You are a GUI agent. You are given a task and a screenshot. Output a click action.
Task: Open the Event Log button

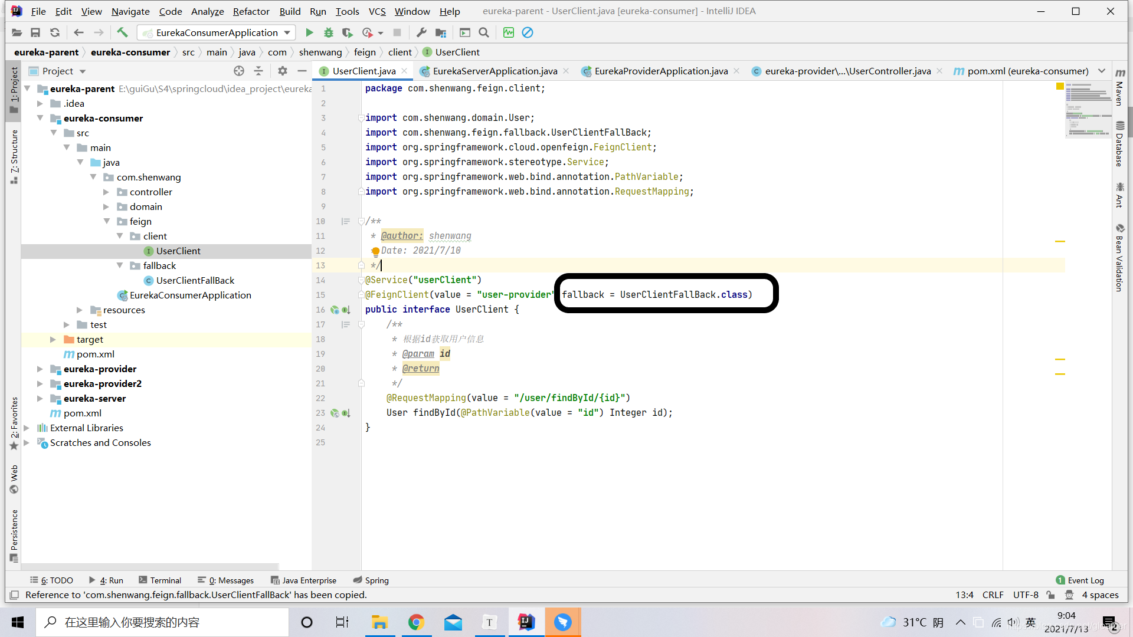(x=1080, y=580)
